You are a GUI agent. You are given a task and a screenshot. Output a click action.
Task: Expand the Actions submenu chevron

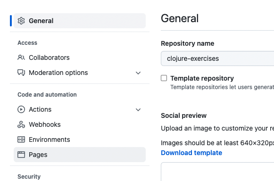[138, 110]
